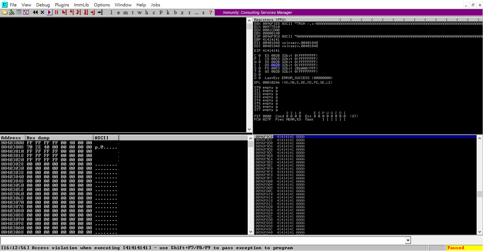Open the Plugins menu
This screenshot has height=251, width=483.
62,5
